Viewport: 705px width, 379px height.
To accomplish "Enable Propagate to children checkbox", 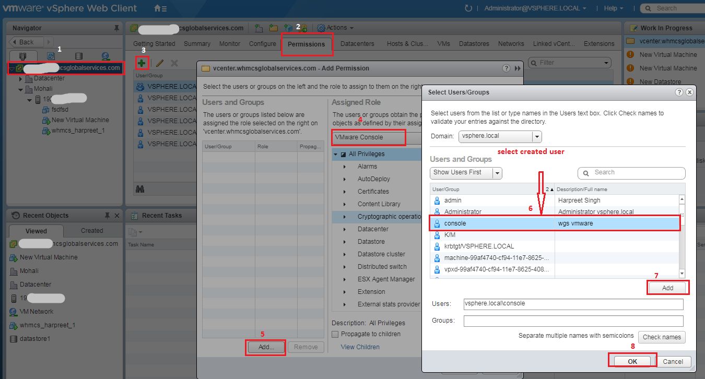I will click(x=336, y=334).
